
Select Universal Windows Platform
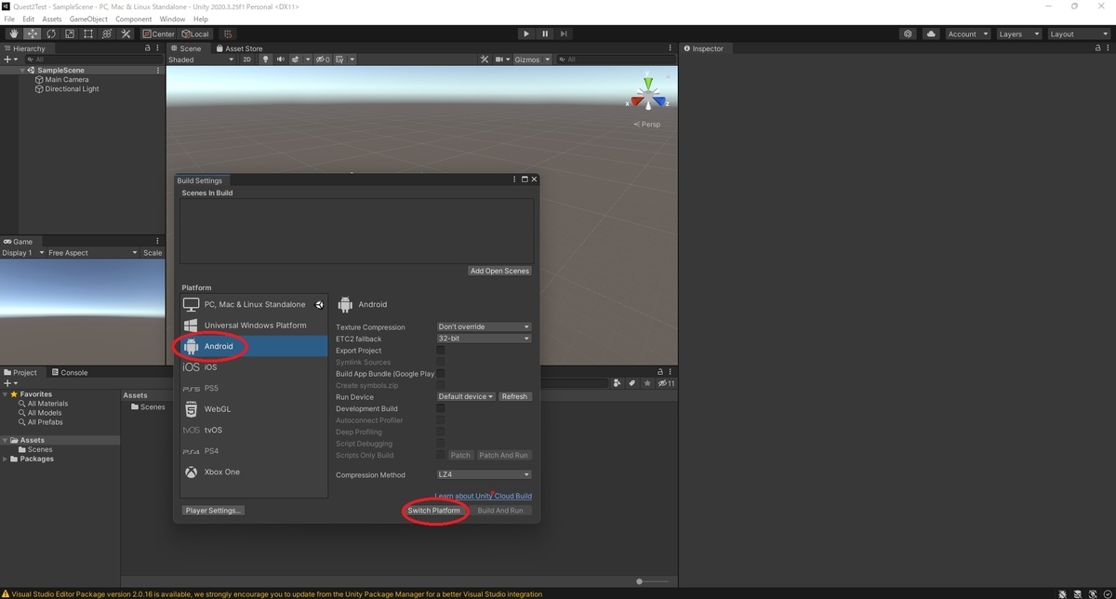click(254, 326)
